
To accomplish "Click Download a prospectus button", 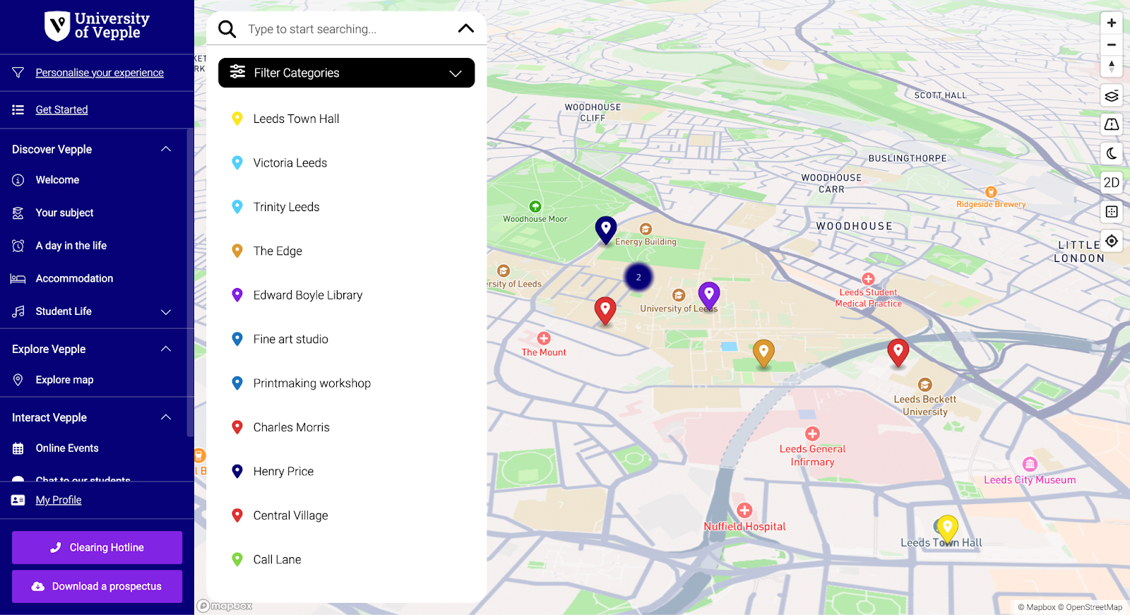I will pos(97,586).
